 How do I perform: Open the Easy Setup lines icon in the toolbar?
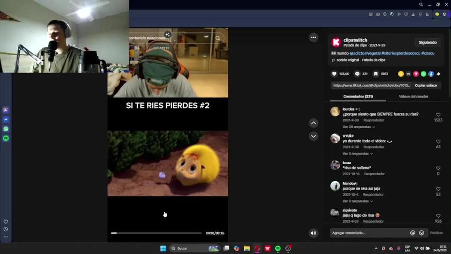tap(420, 14)
